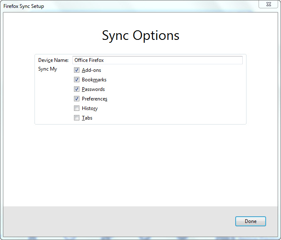Viewport: 281px width, 240px height.
Task: Click the 'Sync My' label
Action: pos(47,69)
